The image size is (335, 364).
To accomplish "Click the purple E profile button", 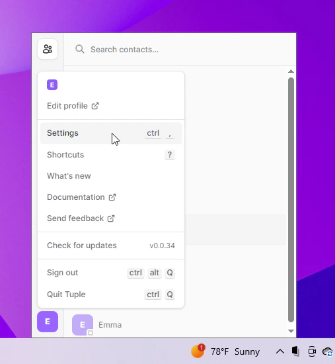I will (x=48, y=322).
